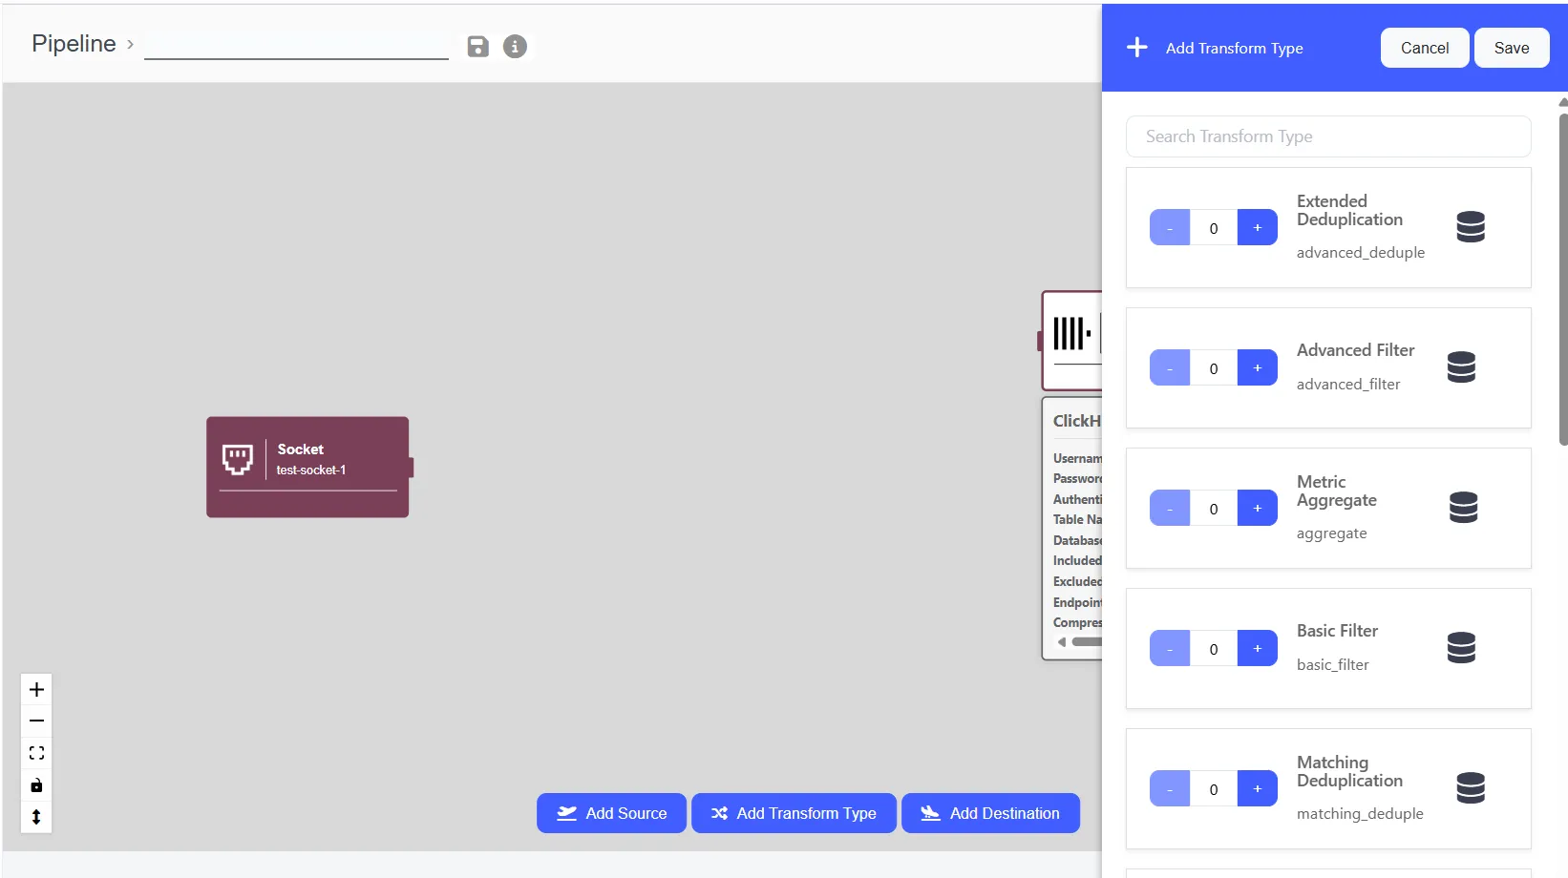Zoom out of the canvas
The image size is (1568, 878).
[x=36, y=721]
